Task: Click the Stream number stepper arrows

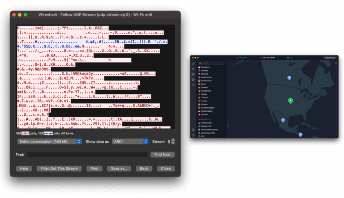Action: tap(173, 142)
